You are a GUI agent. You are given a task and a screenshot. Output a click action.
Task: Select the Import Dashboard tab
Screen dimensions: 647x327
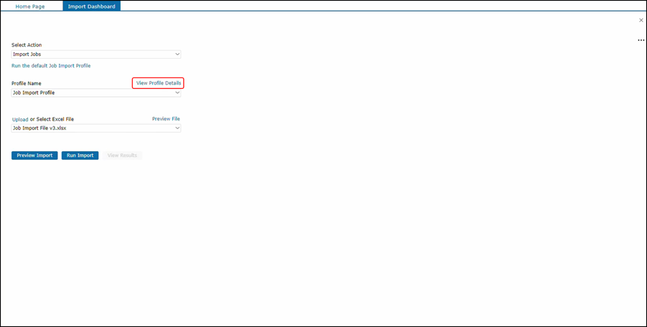(x=91, y=6)
